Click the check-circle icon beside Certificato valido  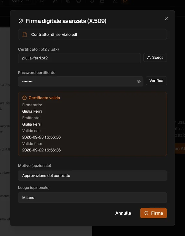[24, 98]
